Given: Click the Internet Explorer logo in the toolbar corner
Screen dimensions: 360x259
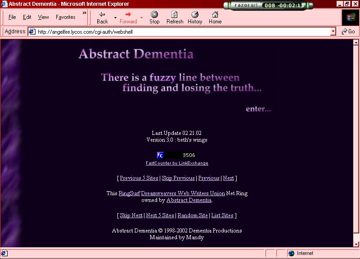Looking at the screenshot, I should pyautogui.click(x=351, y=18).
